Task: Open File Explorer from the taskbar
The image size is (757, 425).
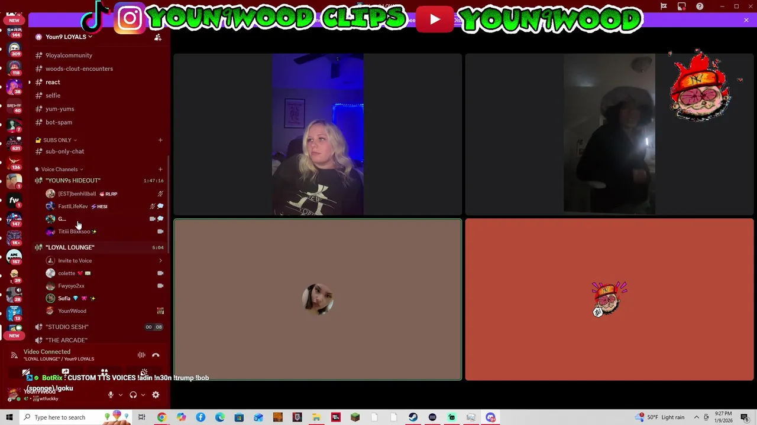Action: pyautogui.click(x=316, y=417)
